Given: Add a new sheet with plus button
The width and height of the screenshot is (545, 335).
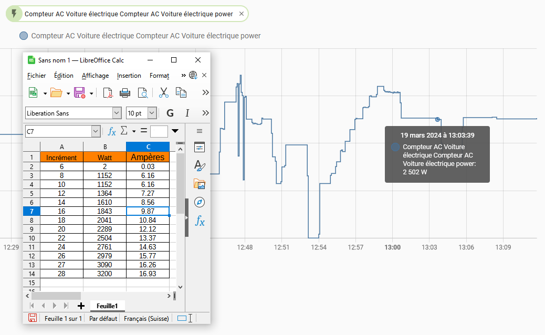Looking at the screenshot, I should click(81, 306).
